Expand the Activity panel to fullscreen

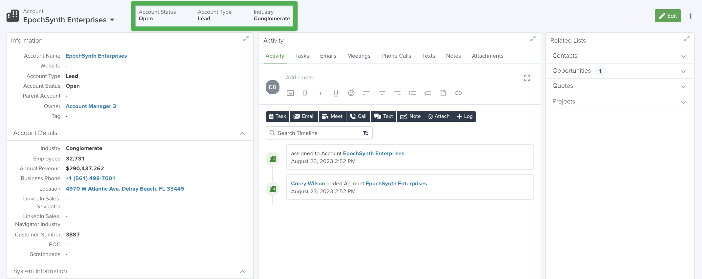pyautogui.click(x=533, y=39)
